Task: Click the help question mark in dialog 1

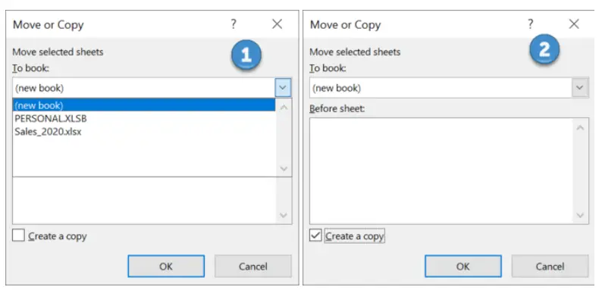Action: [233, 24]
